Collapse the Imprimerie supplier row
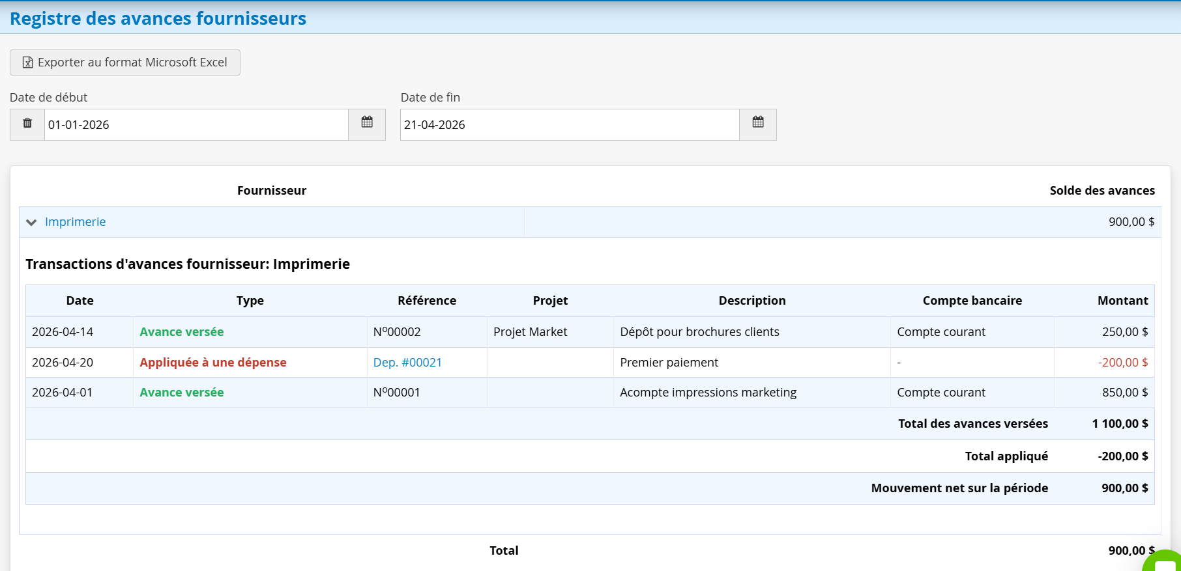1181x571 pixels. click(x=31, y=223)
